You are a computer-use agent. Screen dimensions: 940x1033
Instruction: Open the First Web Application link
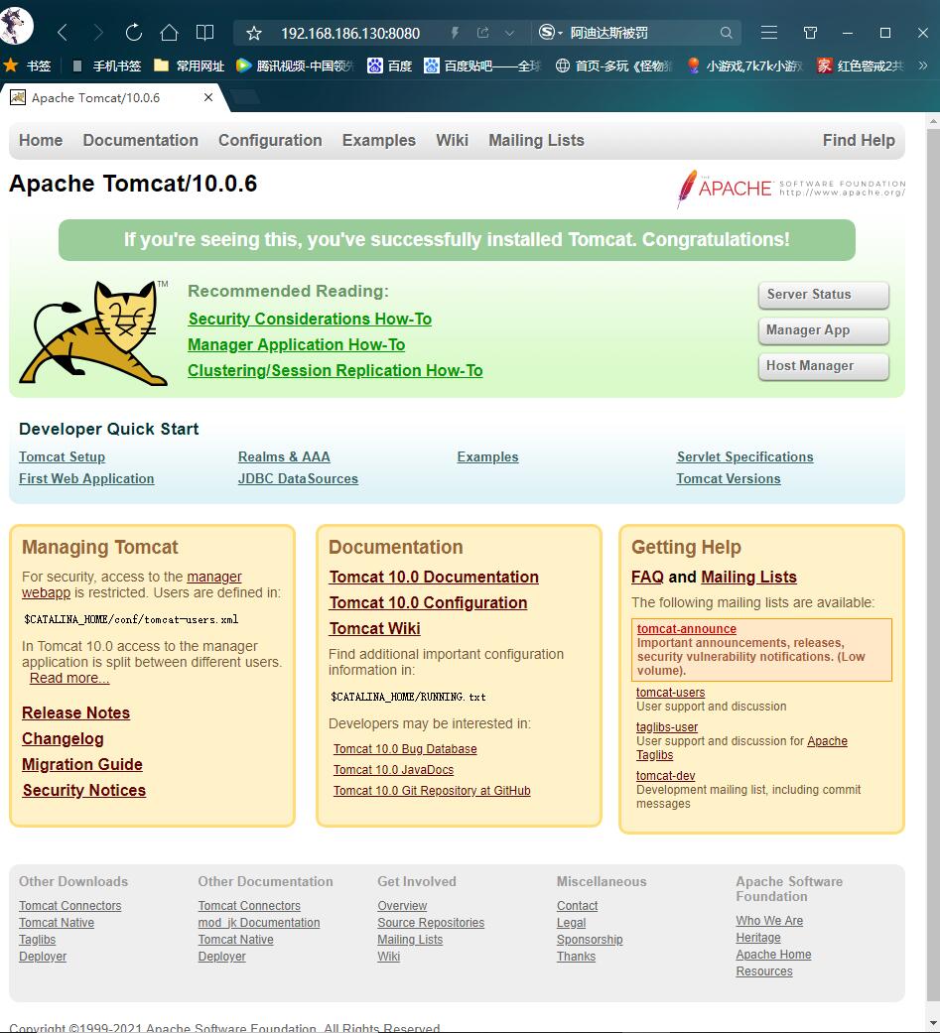[86, 479]
